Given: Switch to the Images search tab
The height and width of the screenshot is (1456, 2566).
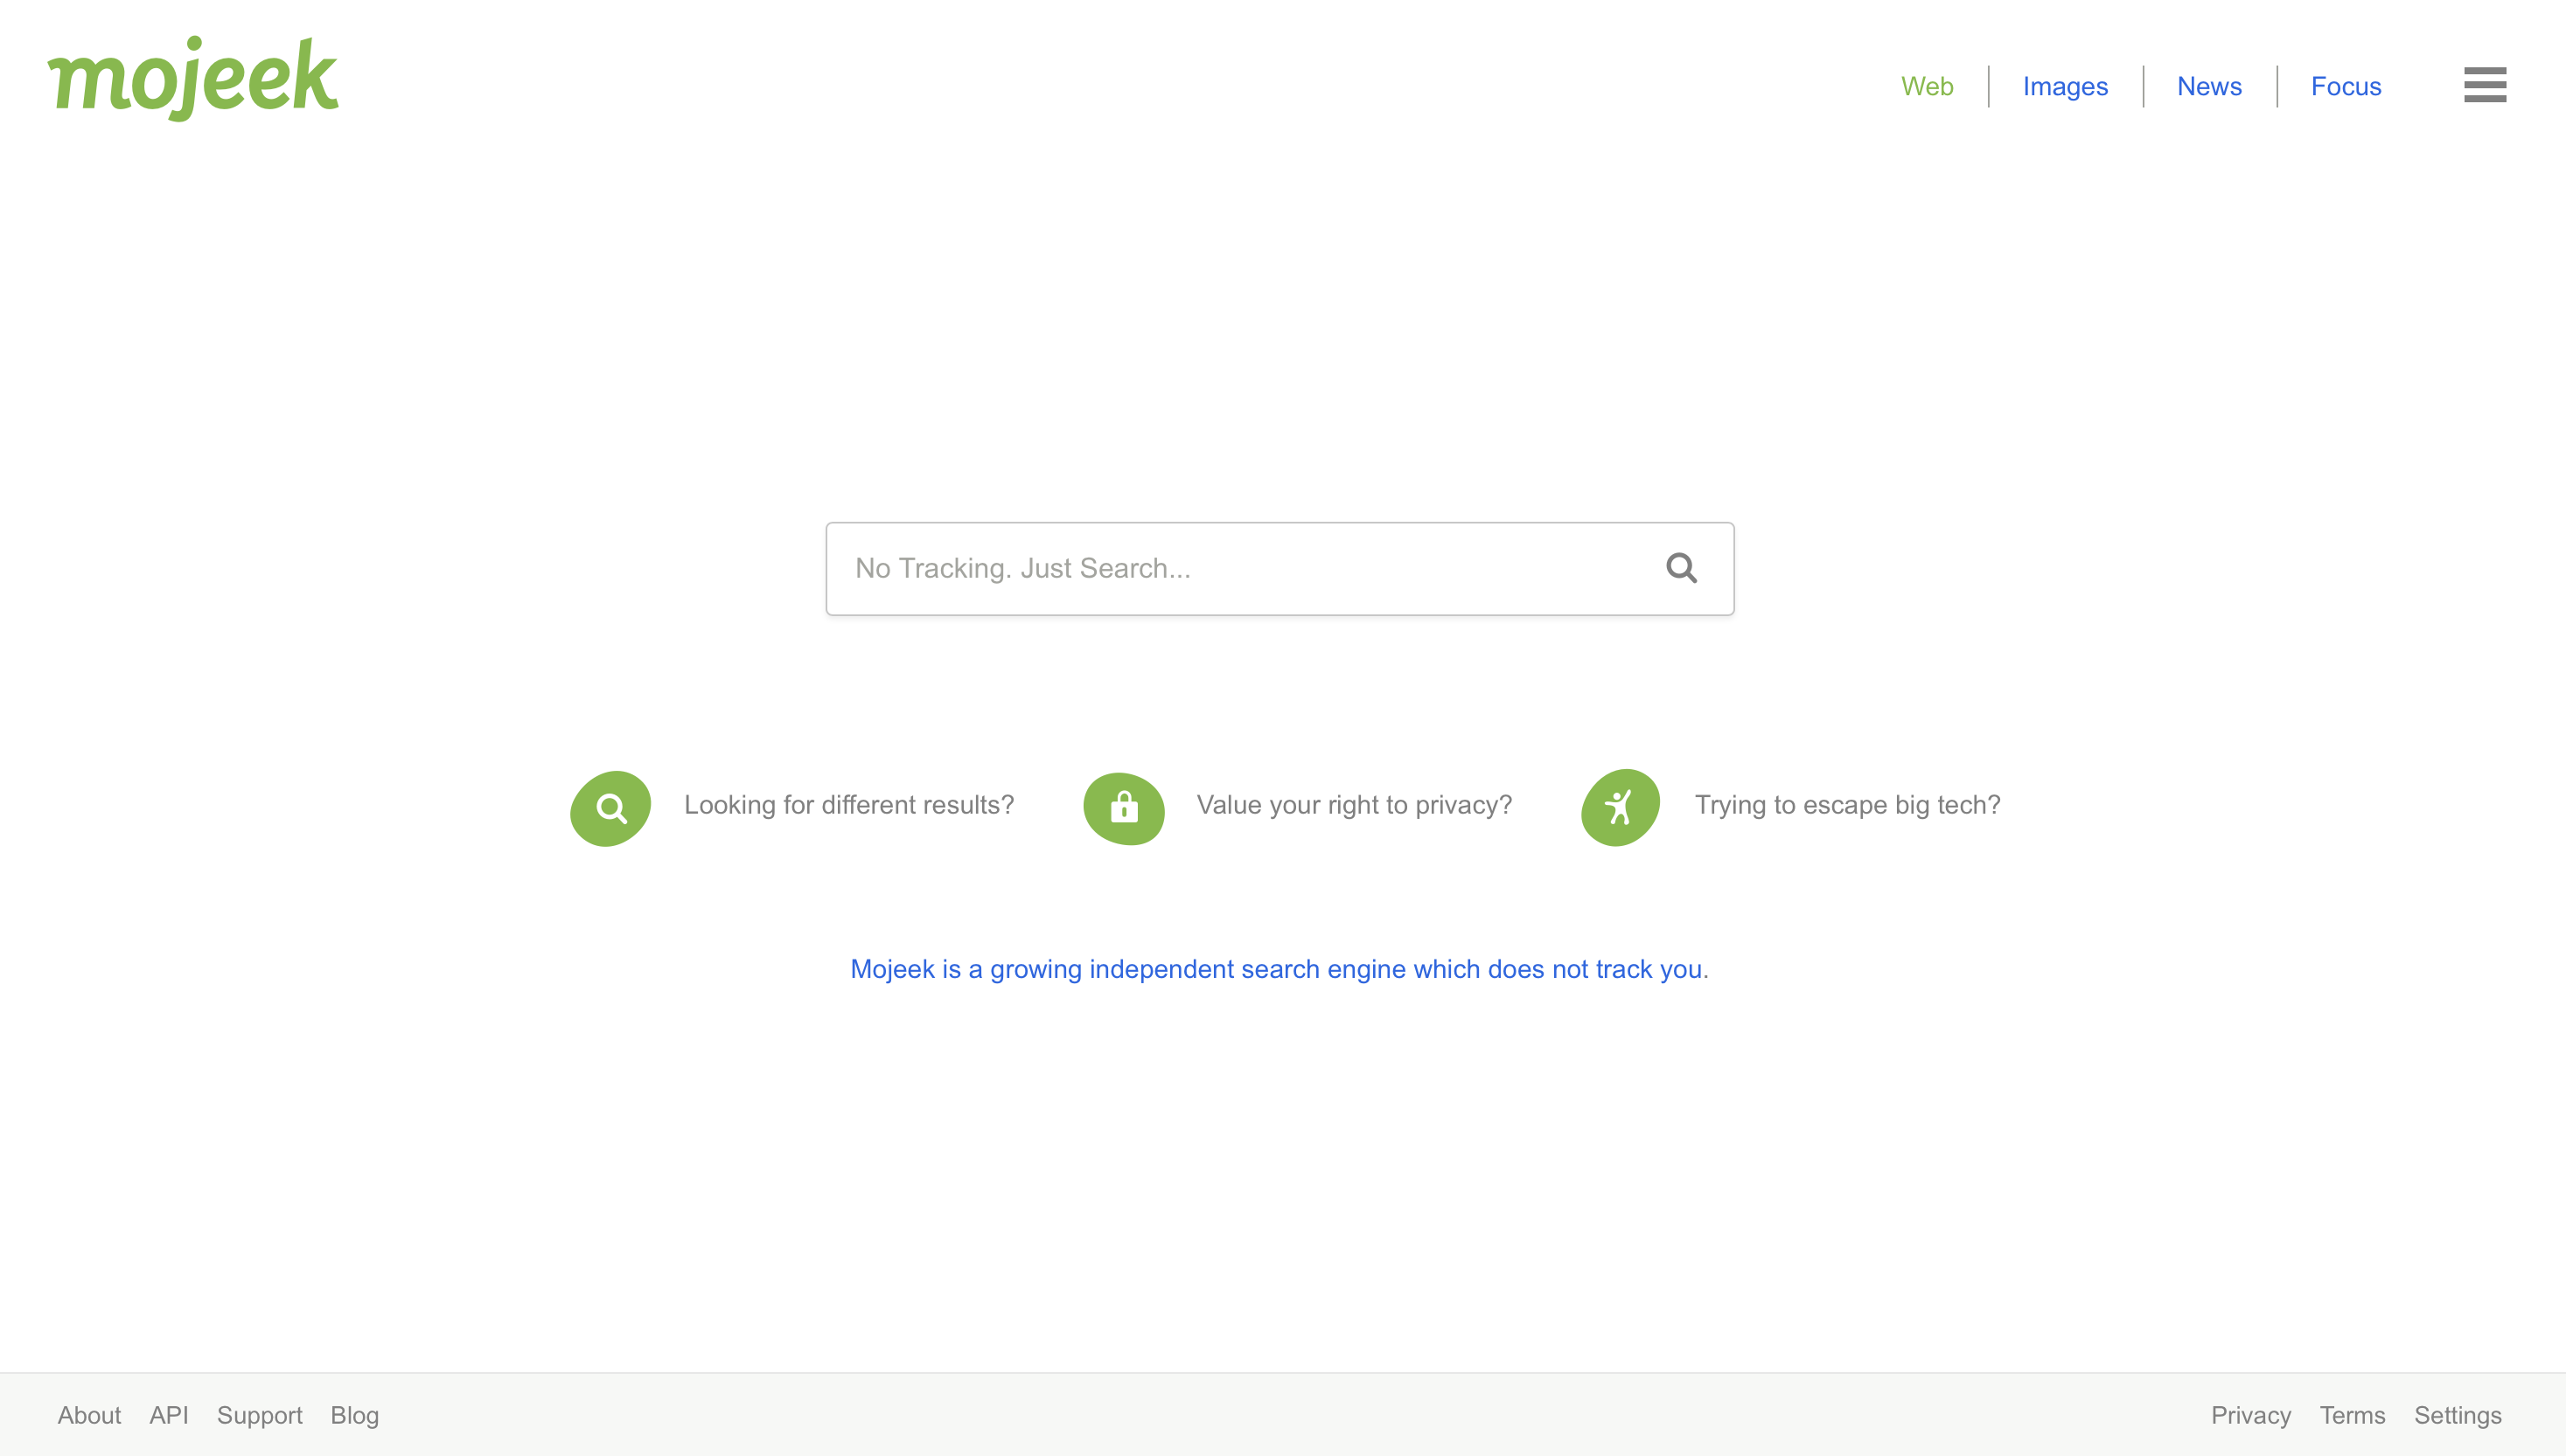Looking at the screenshot, I should (2065, 86).
